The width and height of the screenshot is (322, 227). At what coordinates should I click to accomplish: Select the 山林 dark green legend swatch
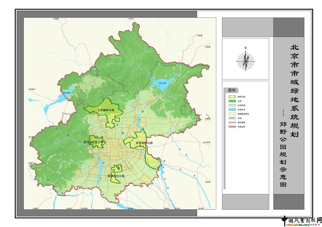232,101
